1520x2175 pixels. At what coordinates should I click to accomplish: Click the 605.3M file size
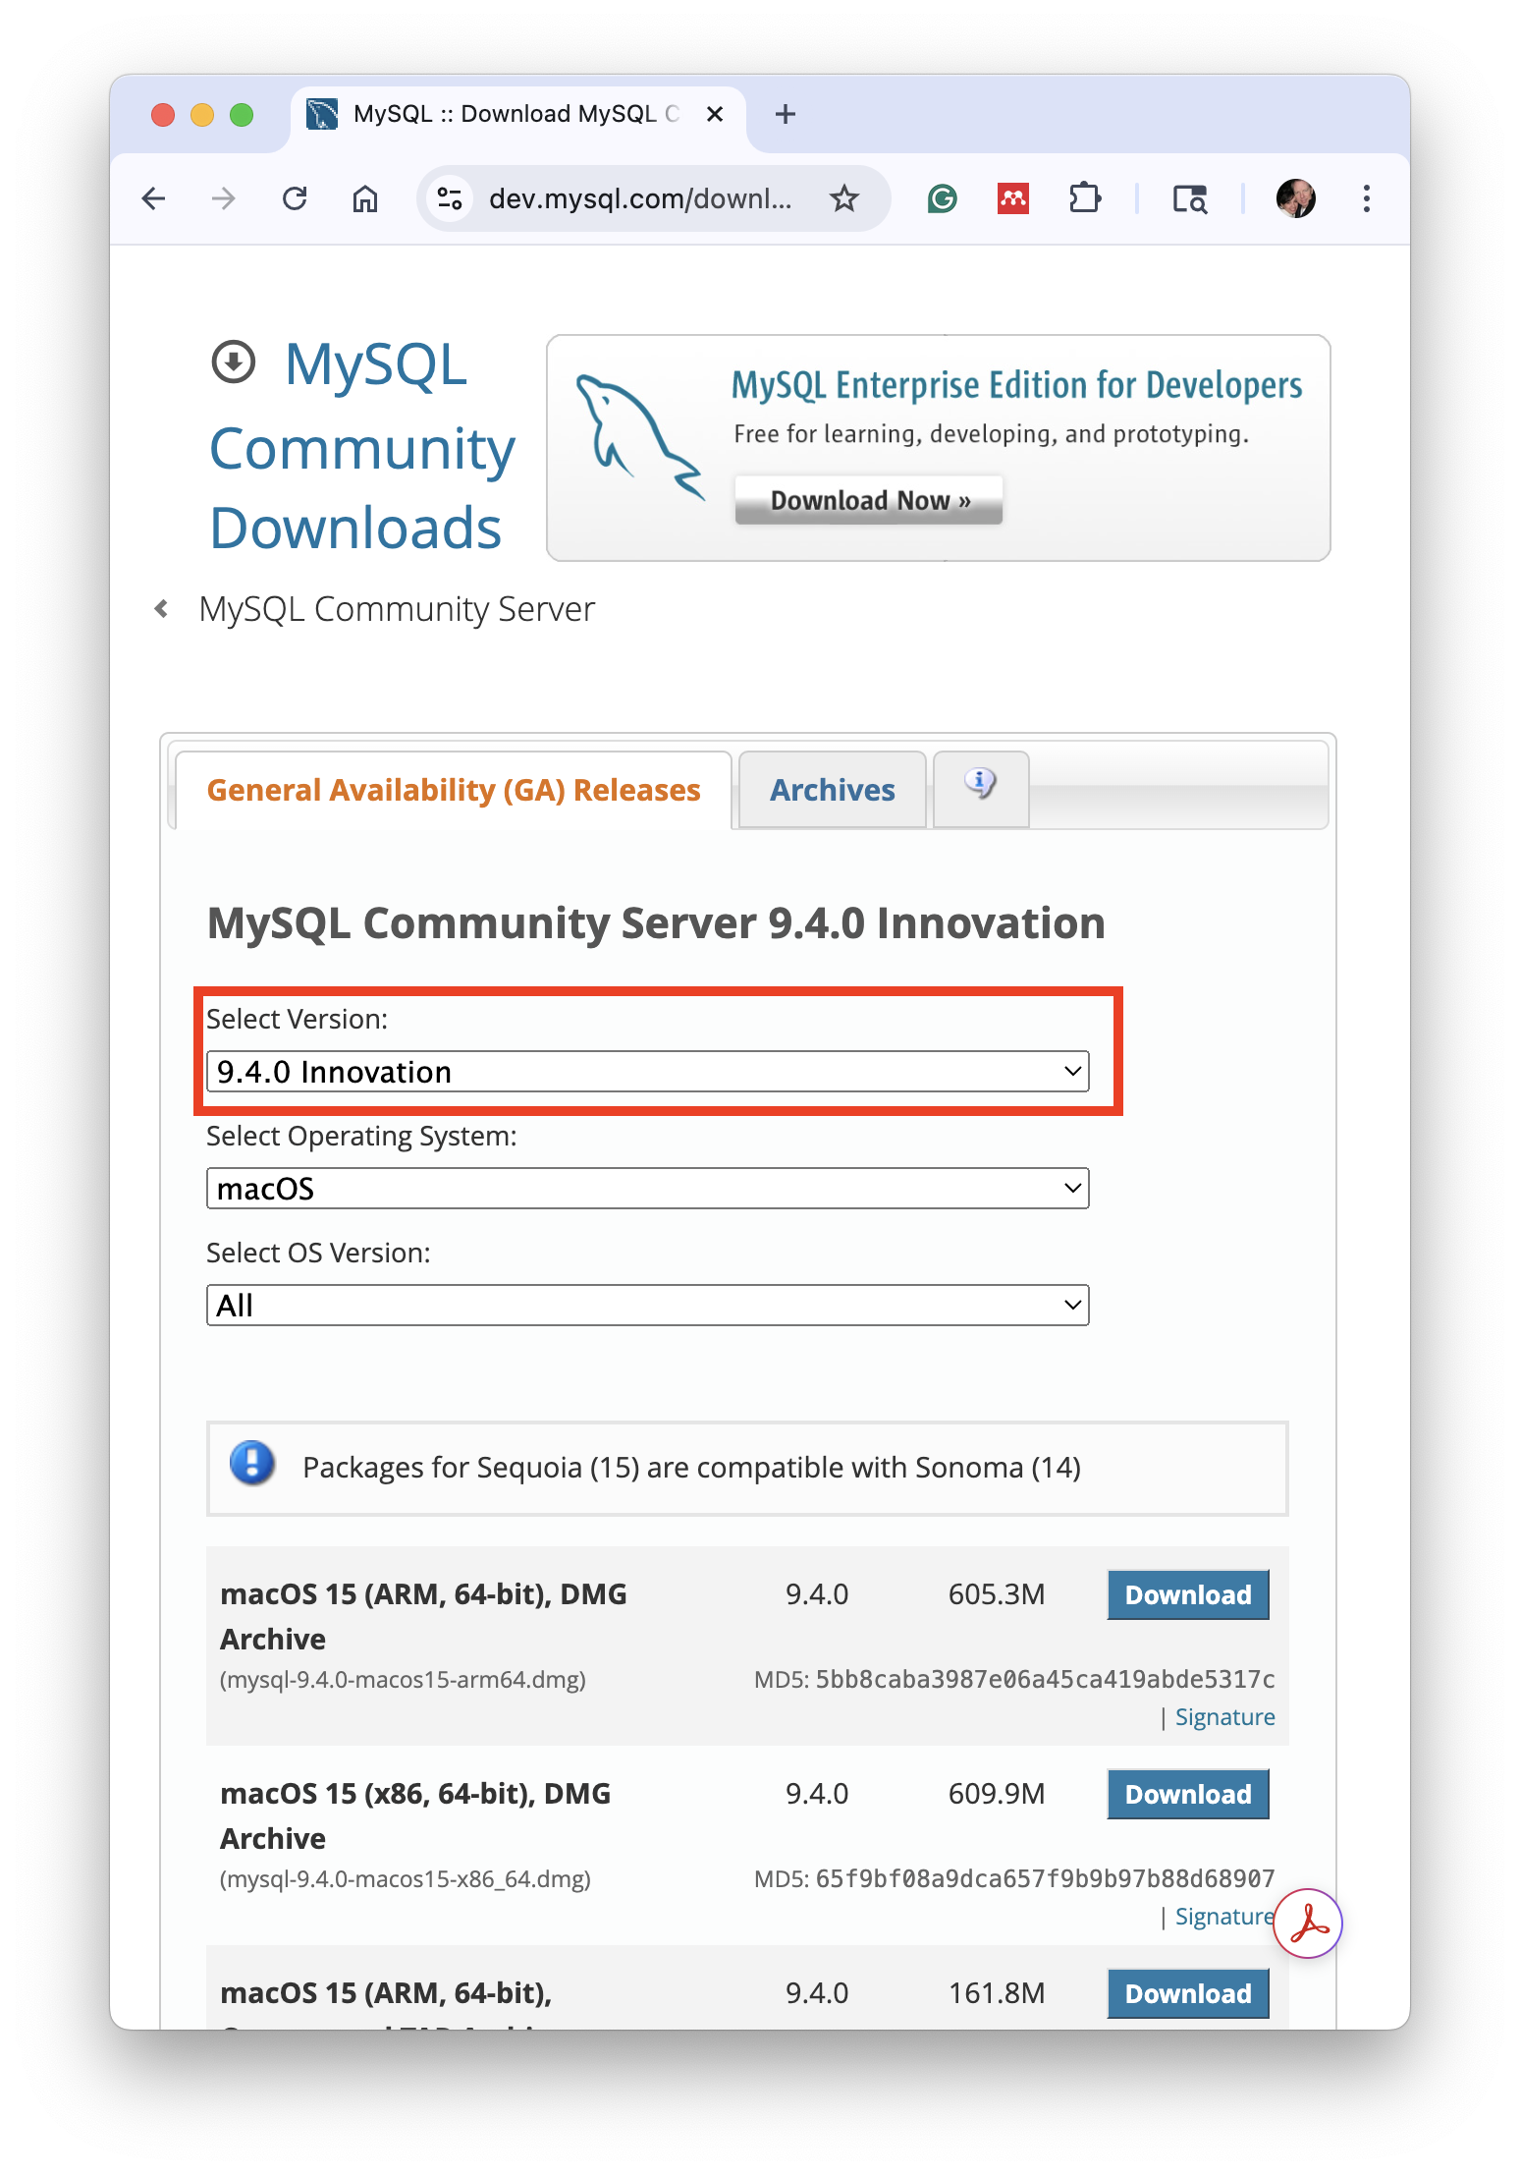(x=997, y=1593)
